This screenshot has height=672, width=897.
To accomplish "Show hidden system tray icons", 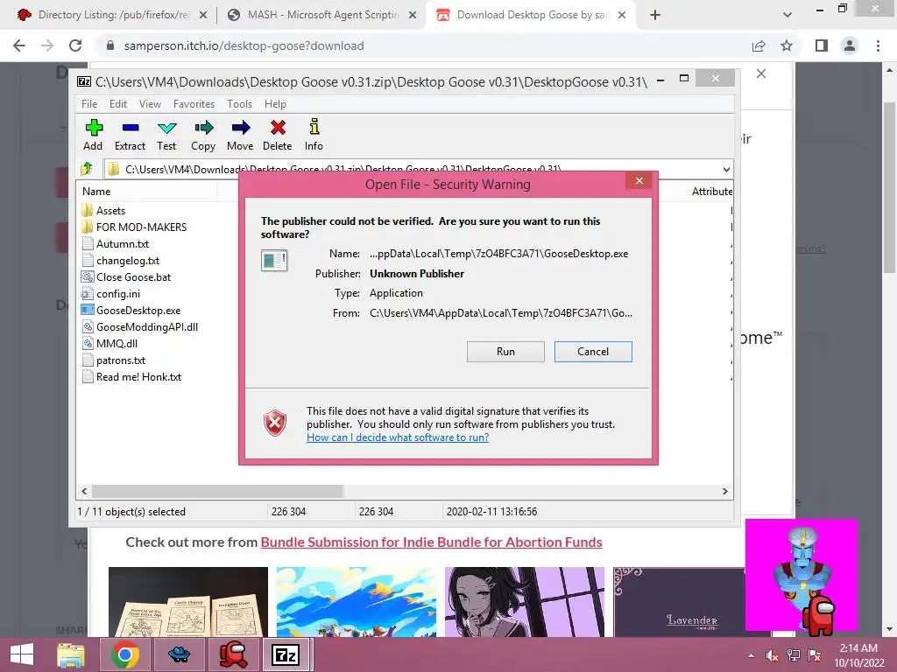I will coord(751,655).
